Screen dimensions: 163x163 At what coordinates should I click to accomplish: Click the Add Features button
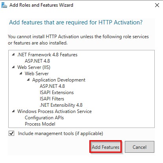[106, 147]
